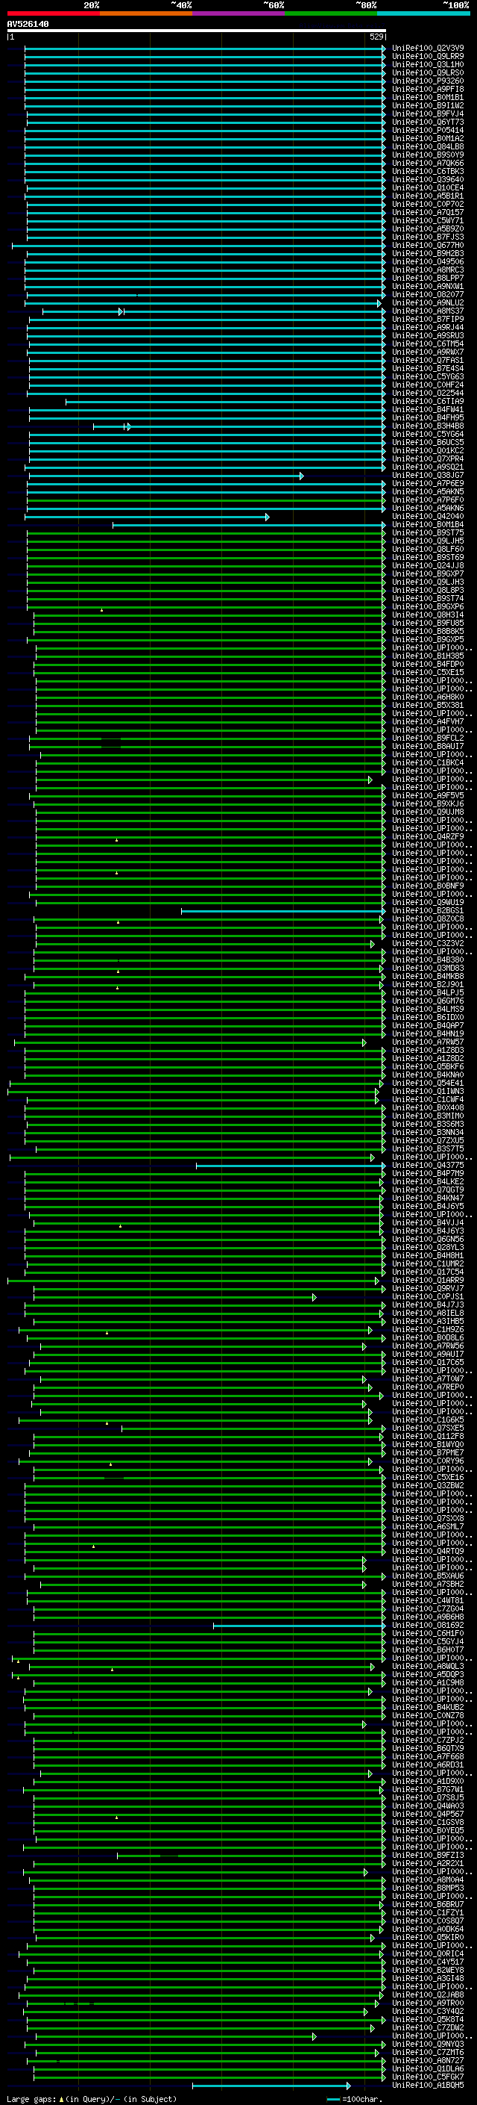Select hit UniRef100_Q5KIR0
This screenshot has height=2105, width=477.
tap(428, 1937)
